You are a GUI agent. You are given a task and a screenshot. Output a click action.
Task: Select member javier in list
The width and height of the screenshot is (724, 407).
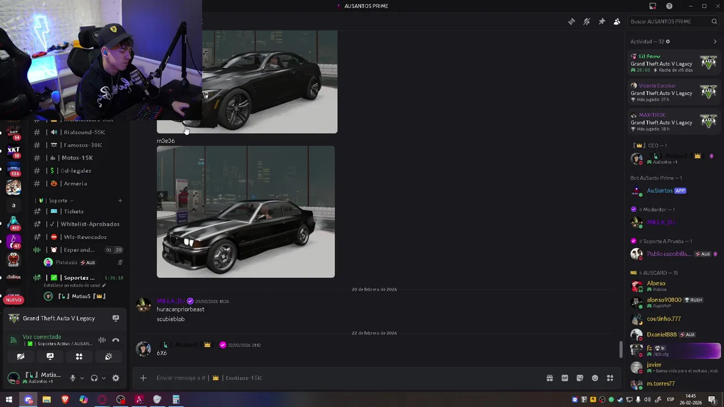coord(674,367)
